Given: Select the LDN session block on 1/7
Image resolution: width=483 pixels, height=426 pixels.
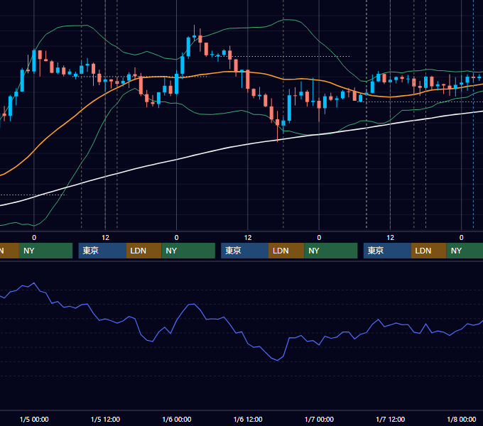Looking at the screenshot, I should pos(429,251).
